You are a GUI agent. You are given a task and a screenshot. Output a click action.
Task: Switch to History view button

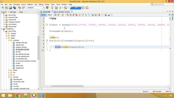click(50, 15)
